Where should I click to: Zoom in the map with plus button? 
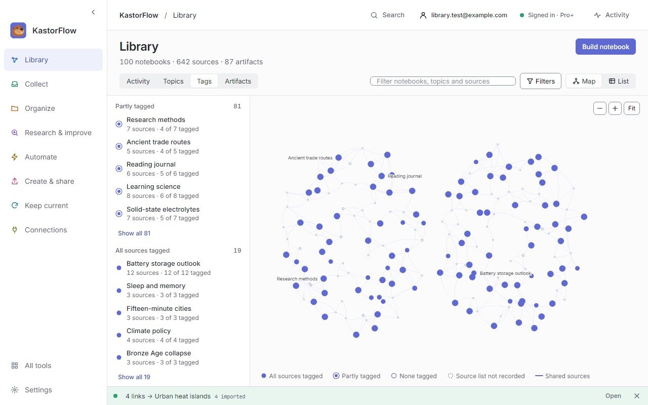click(615, 108)
